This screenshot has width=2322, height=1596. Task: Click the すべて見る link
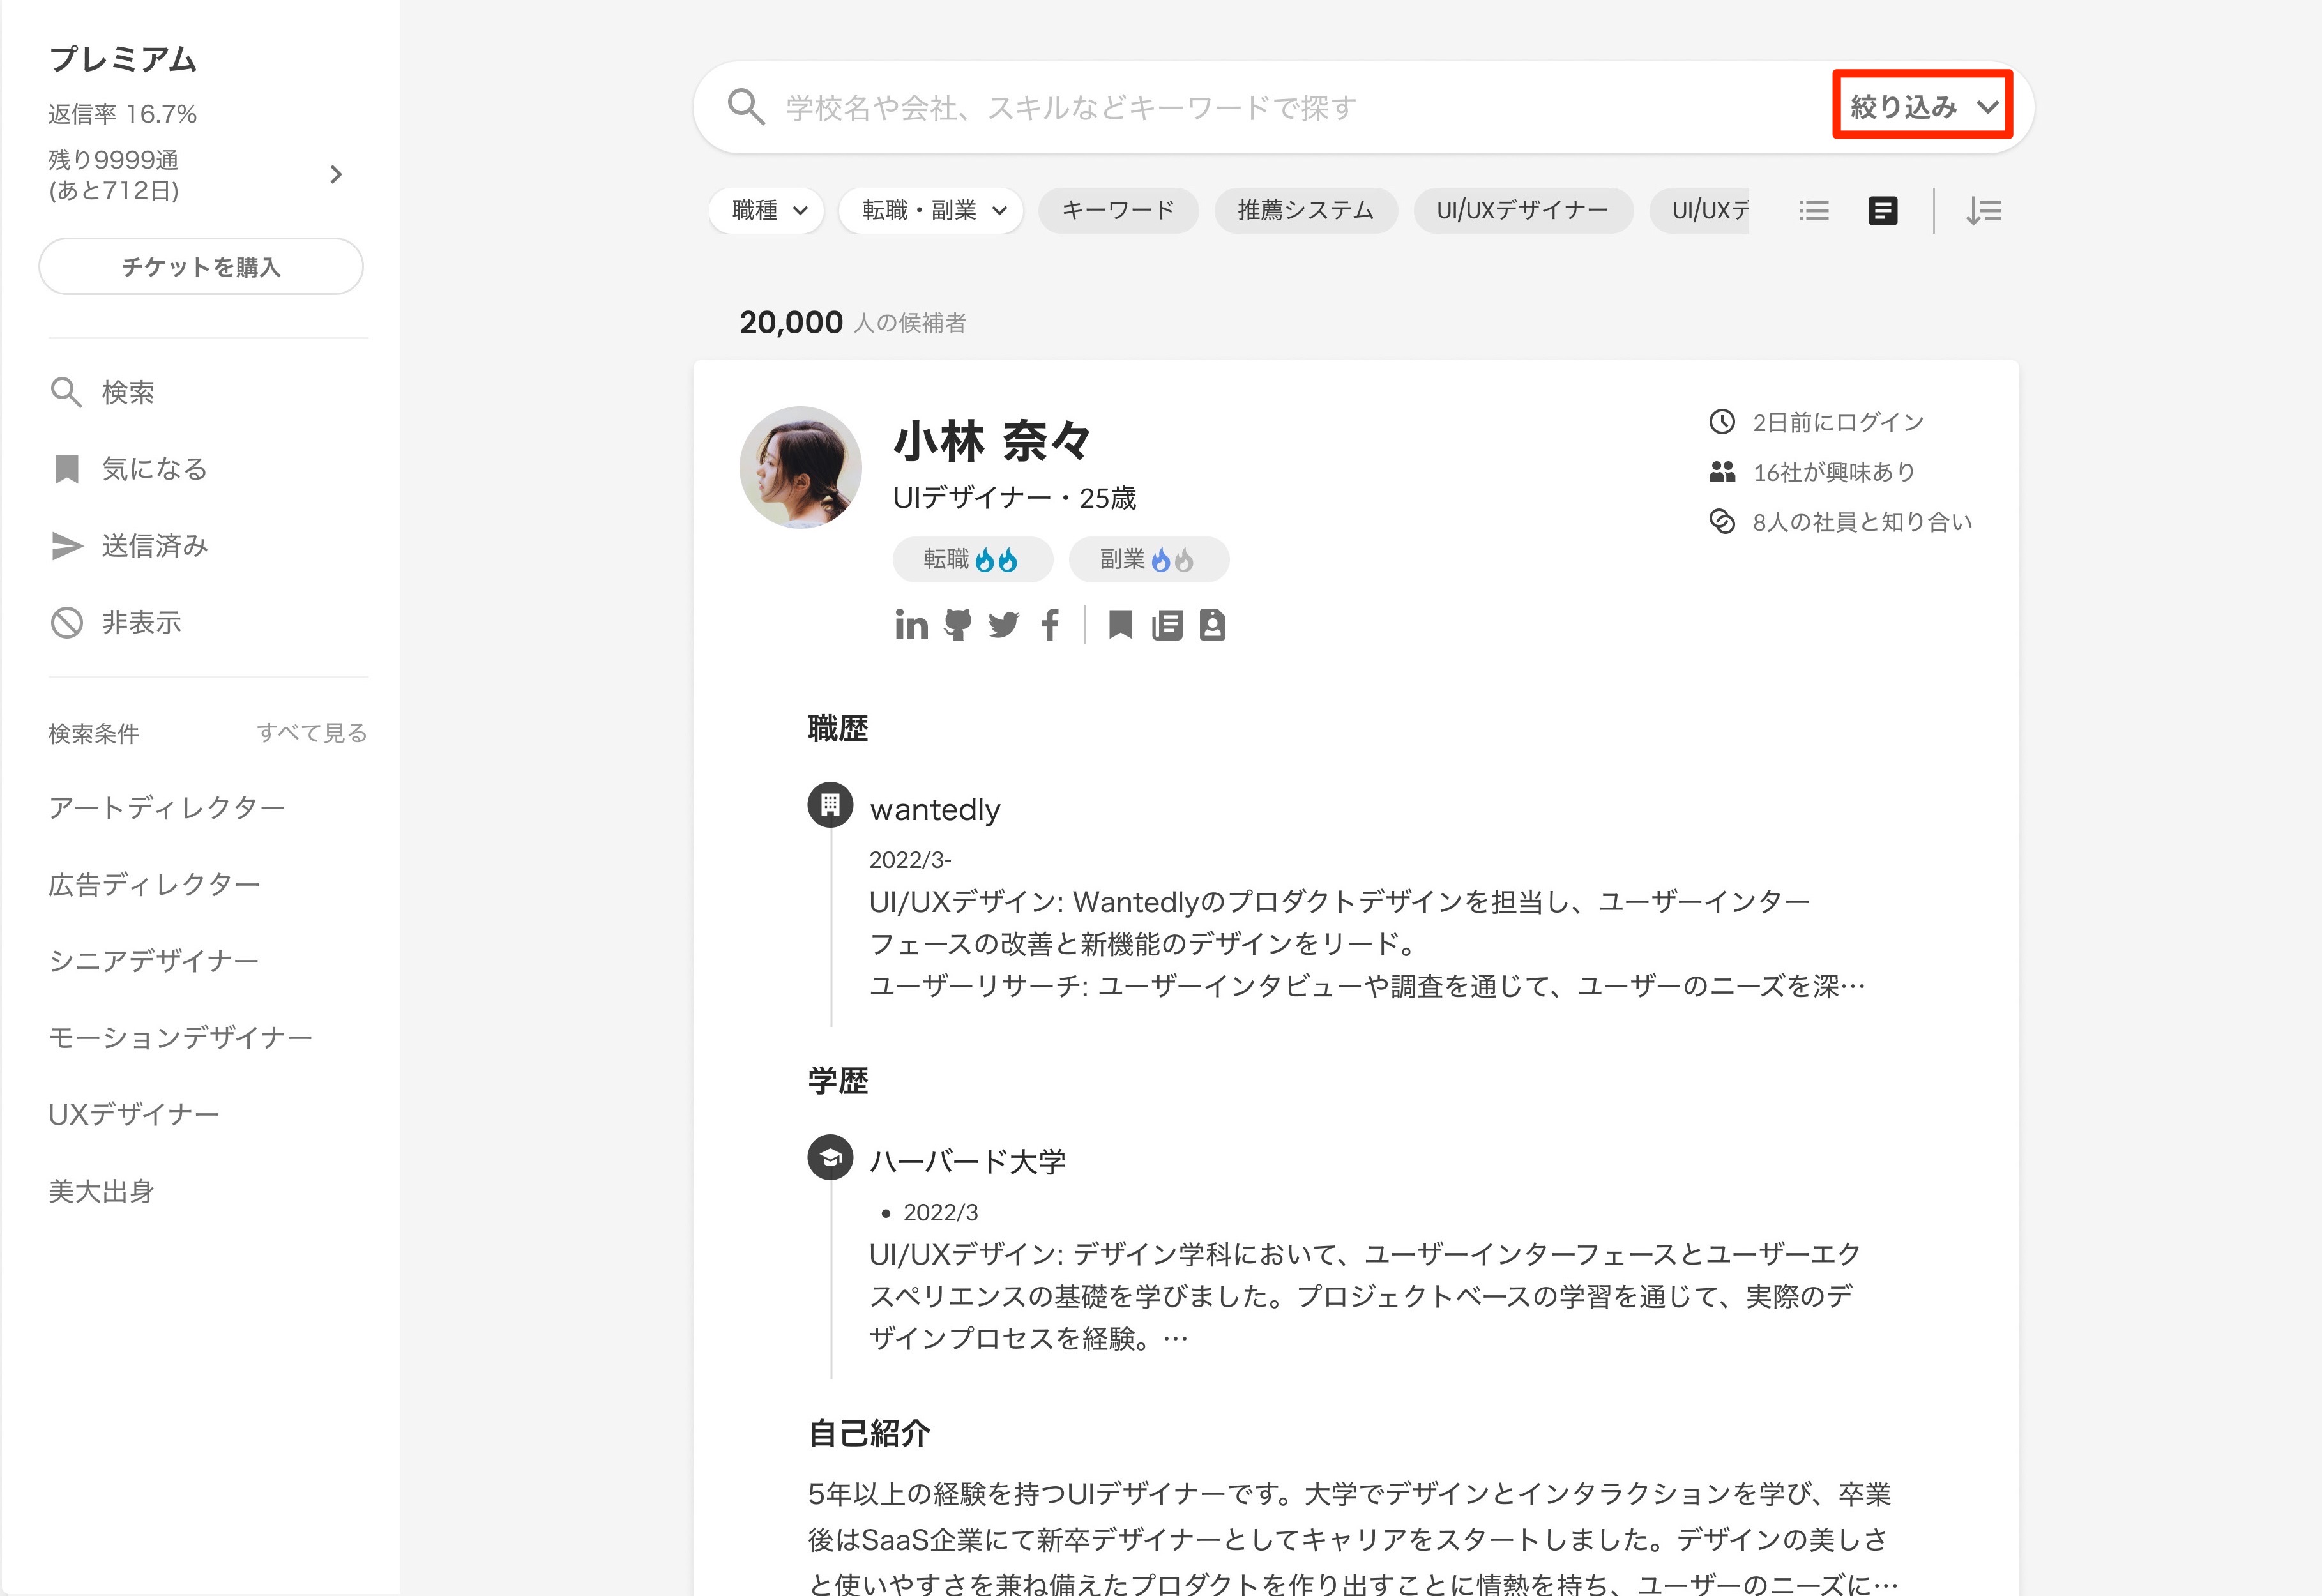[x=311, y=733]
